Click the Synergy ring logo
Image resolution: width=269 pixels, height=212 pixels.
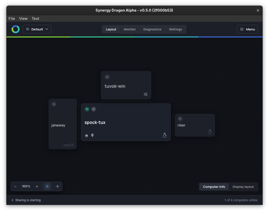coord(15,29)
